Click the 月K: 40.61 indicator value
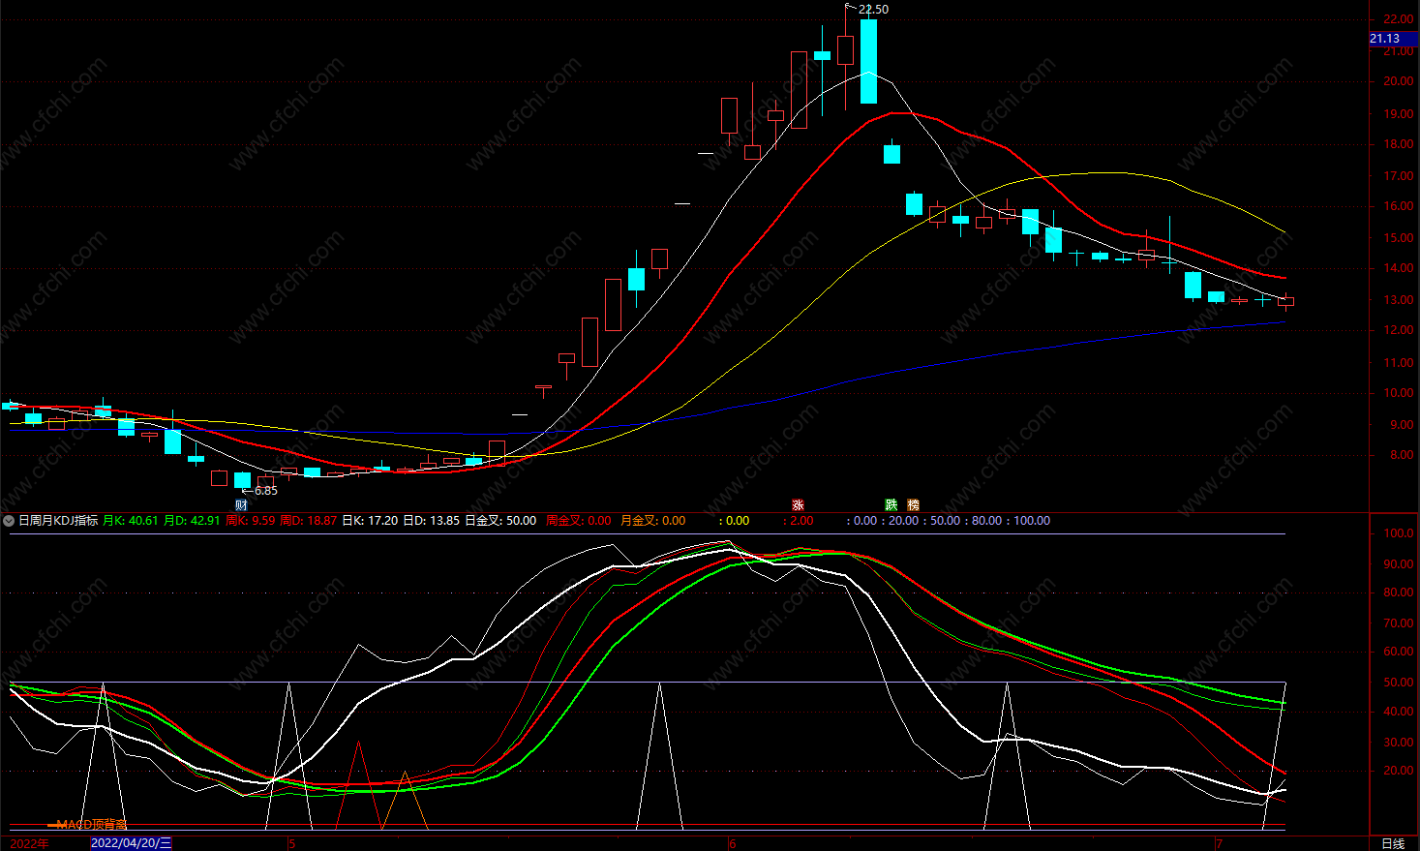 (130, 521)
